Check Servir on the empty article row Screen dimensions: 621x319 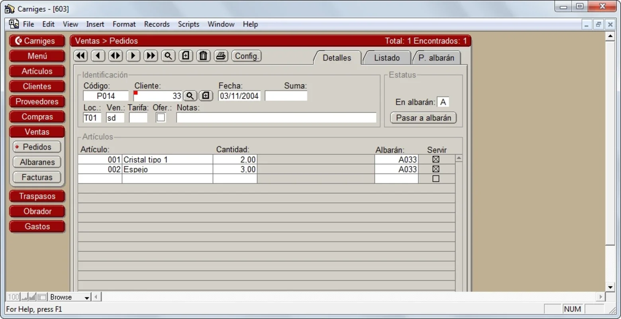(x=436, y=179)
